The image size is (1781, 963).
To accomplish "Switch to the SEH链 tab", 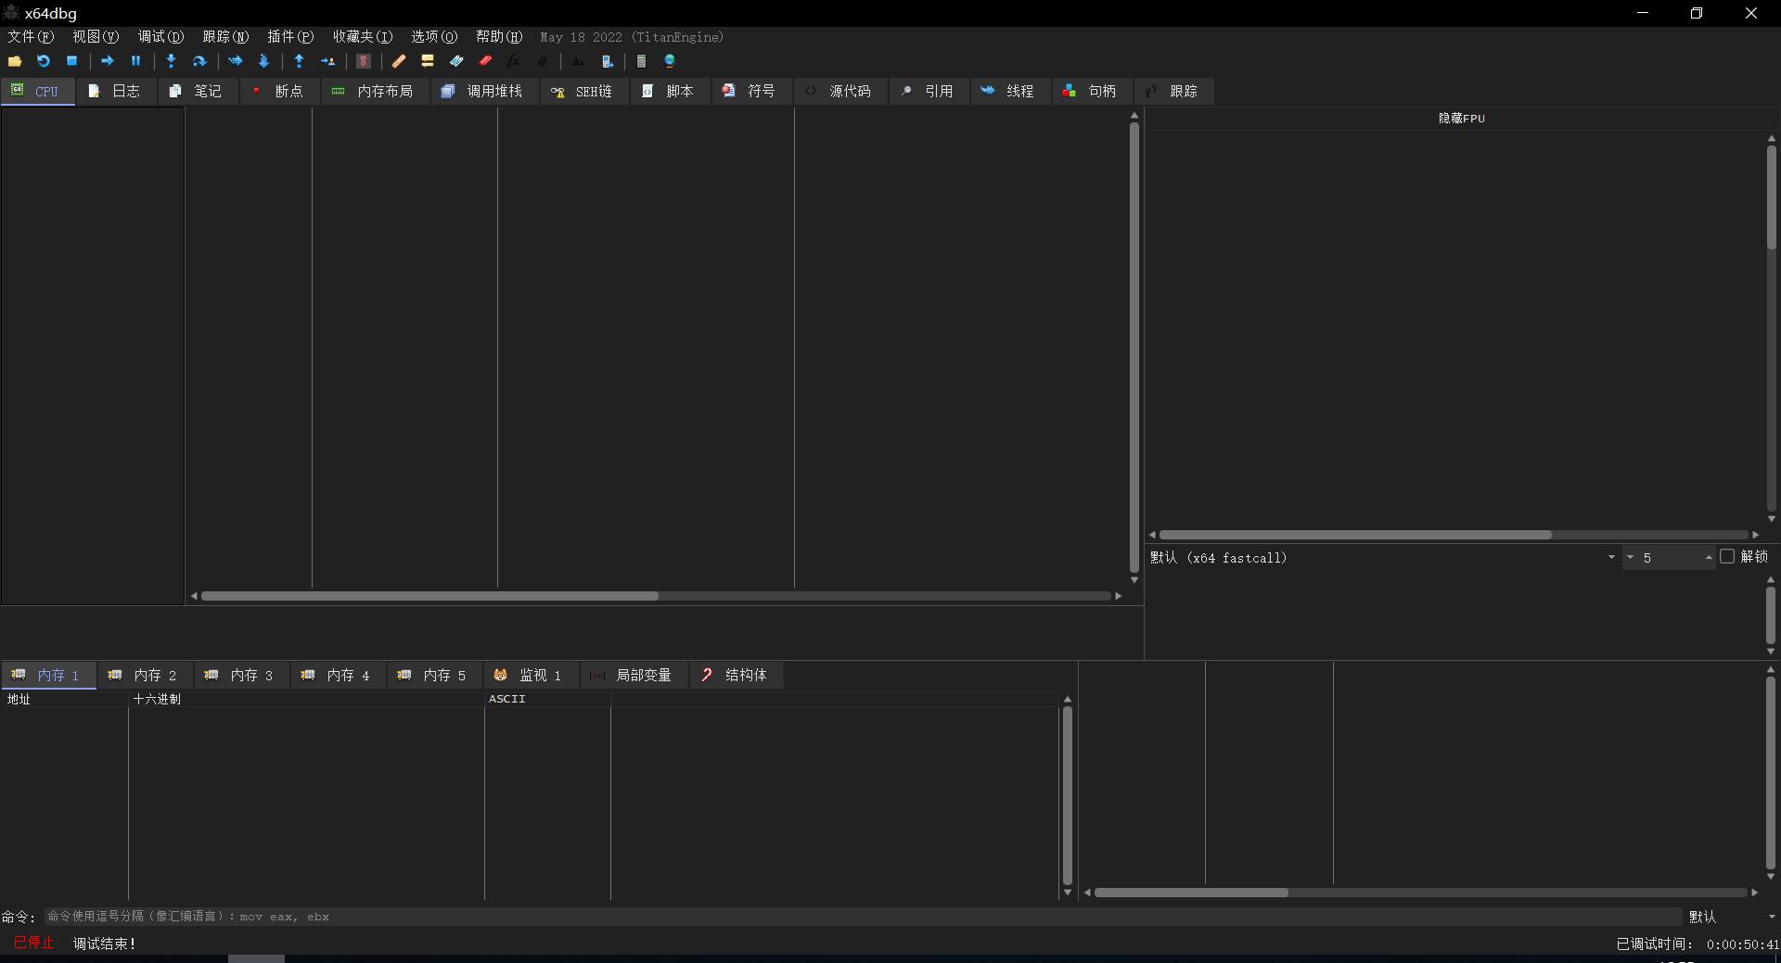I will [x=583, y=91].
